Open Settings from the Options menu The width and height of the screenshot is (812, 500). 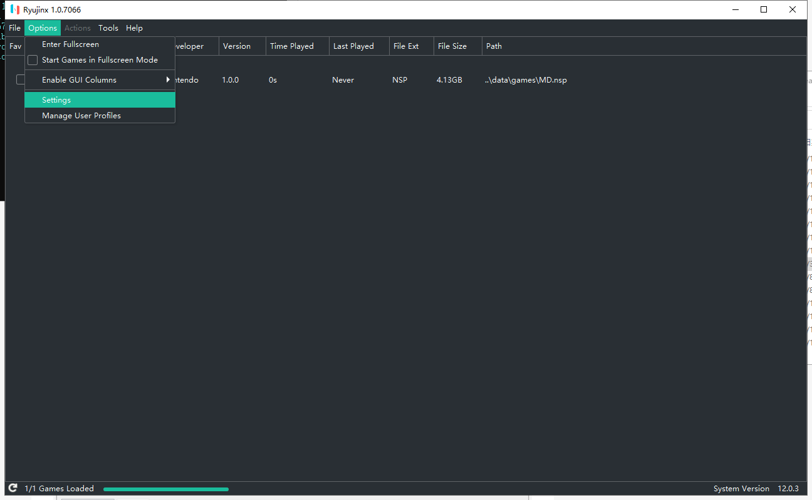pyautogui.click(x=56, y=100)
